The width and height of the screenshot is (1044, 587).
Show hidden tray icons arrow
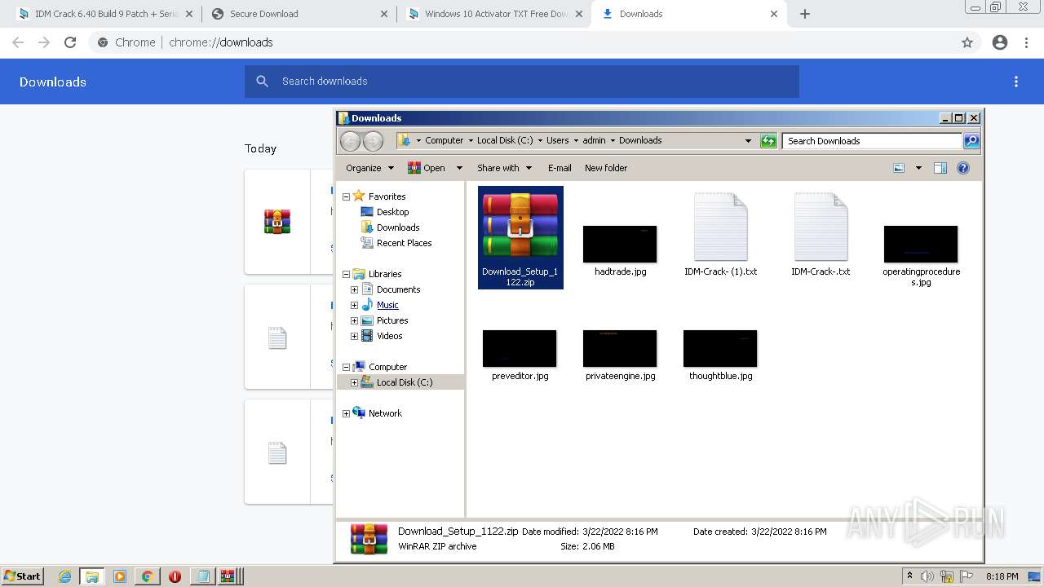click(x=909, y=576)
